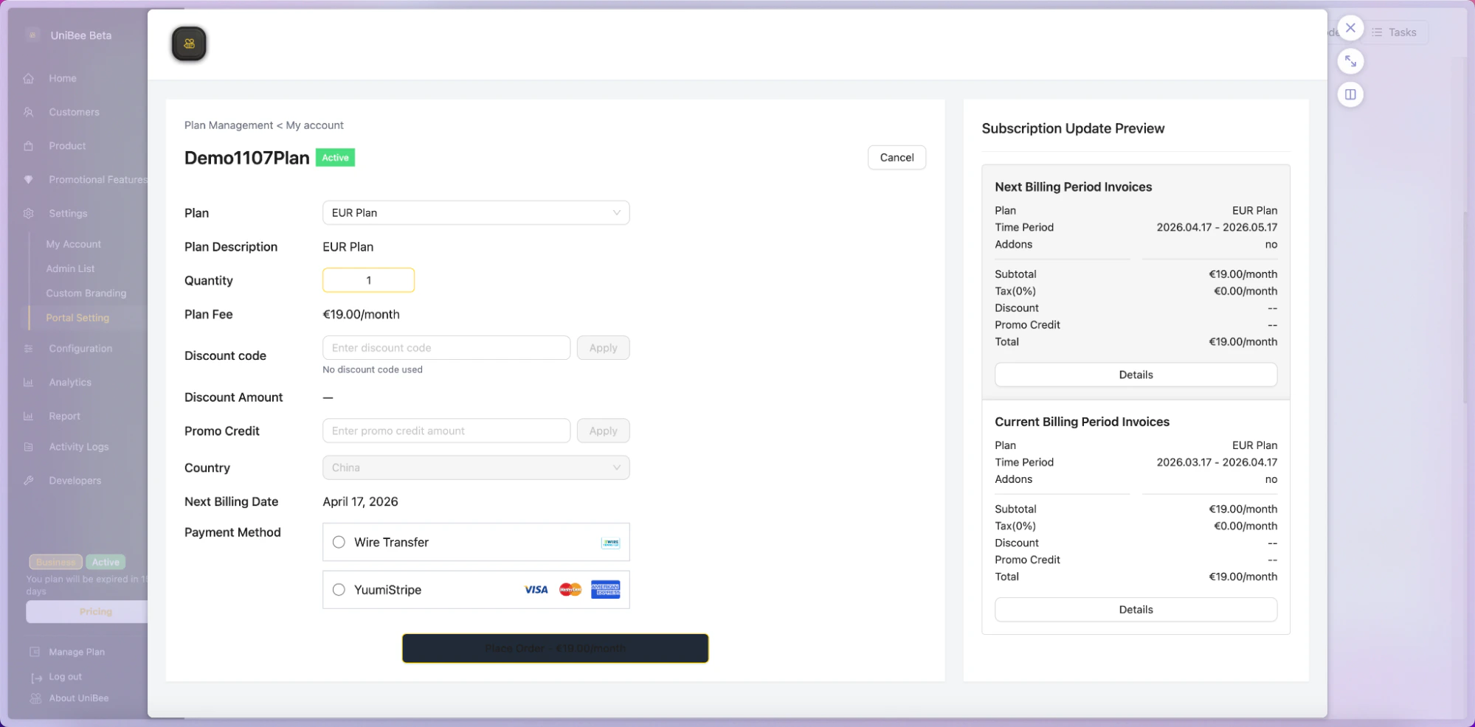Apply the discount code

coord(603,348)
